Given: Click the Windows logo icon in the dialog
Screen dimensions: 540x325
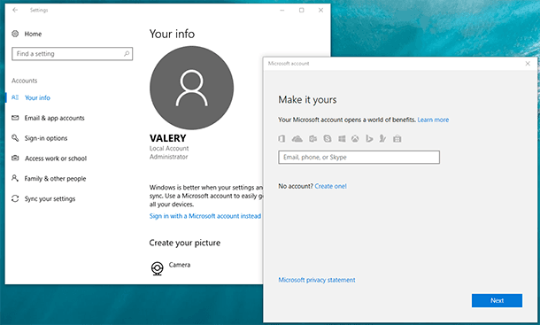Looking at the screenshot, I should pyautogui.click(x=342, y=138).
